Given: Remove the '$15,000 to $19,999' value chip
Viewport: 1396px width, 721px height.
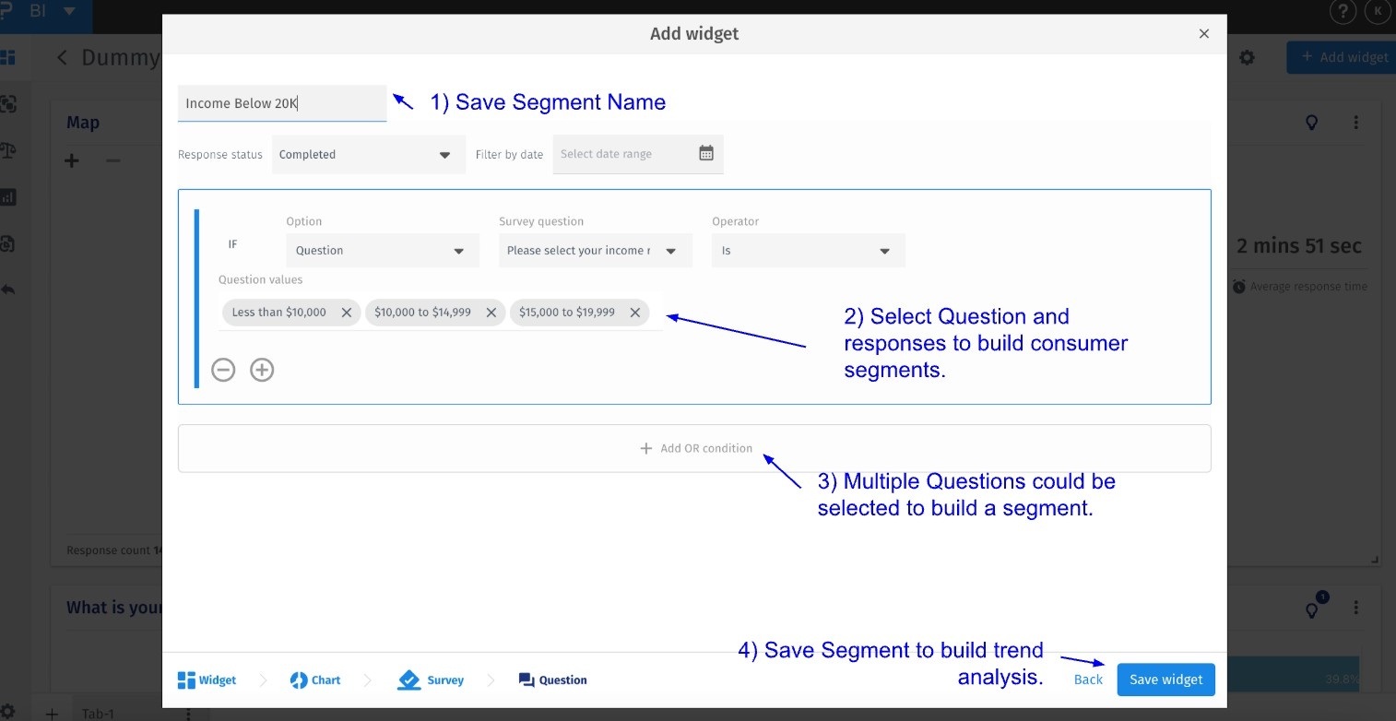Looking at the screenshot, I should (635, 313).
